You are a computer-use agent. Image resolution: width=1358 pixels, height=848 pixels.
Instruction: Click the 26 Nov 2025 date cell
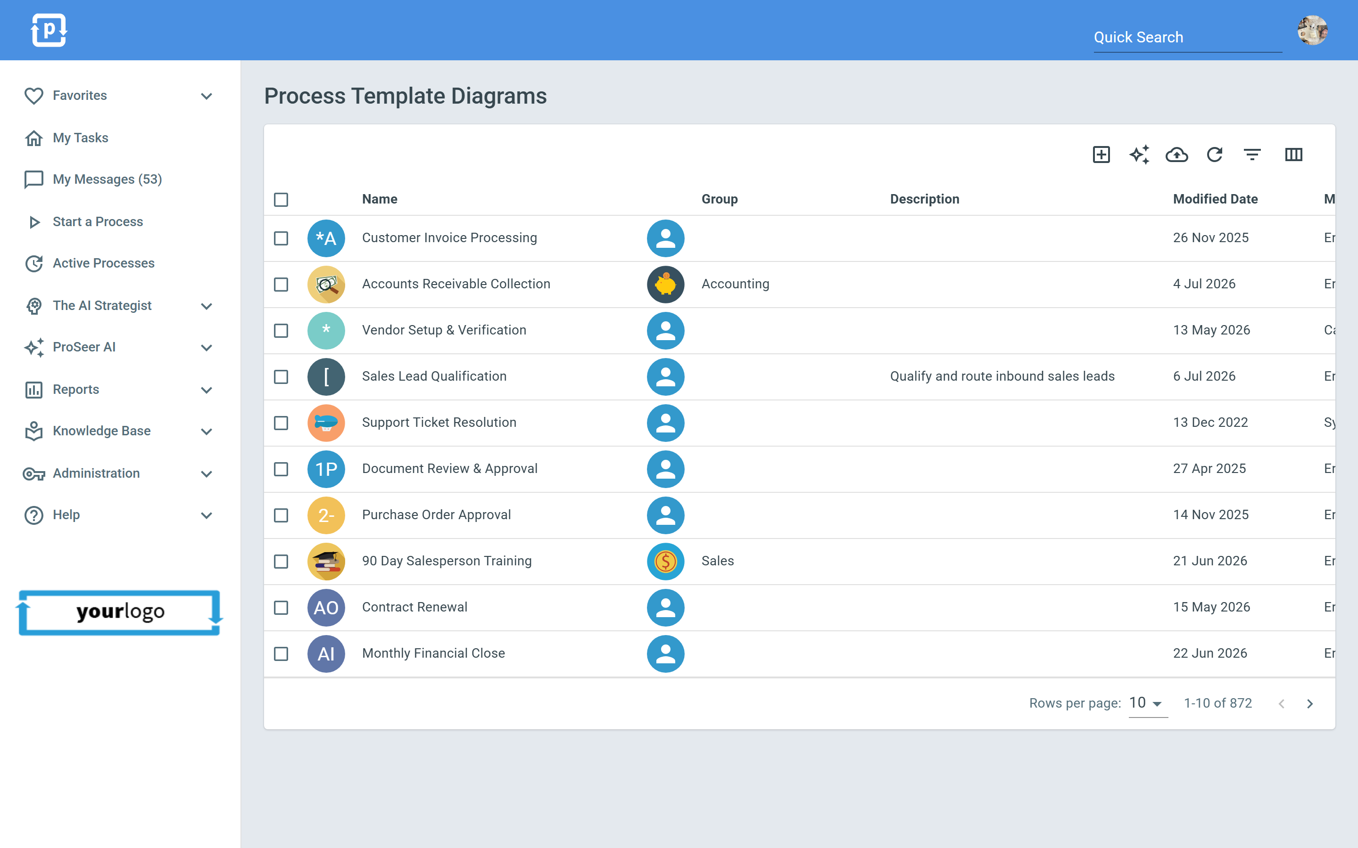tap(1210, 238)
